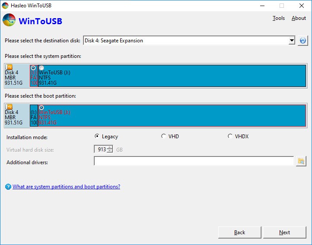This screenshot has width=312, height=245.
Task: Click the virtual hard disk size spinner
Action: pyautogui.click(x=110, y=149)
